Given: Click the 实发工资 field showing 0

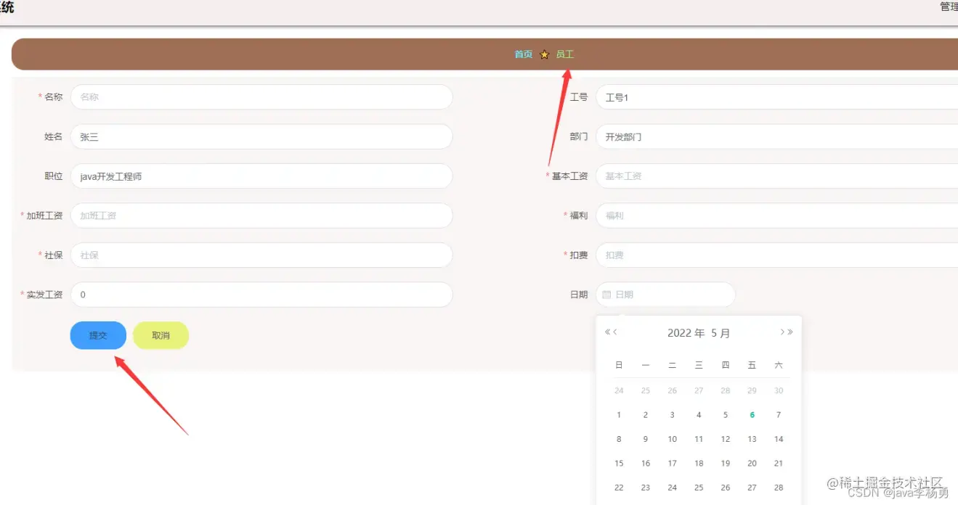Looking at the screenshot, I should tap(261, 295).
